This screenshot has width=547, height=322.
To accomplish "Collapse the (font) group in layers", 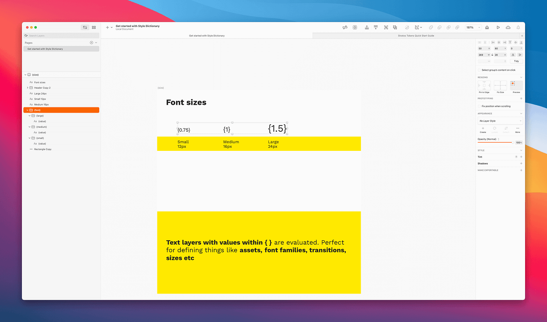I will [x=27, y=110].
